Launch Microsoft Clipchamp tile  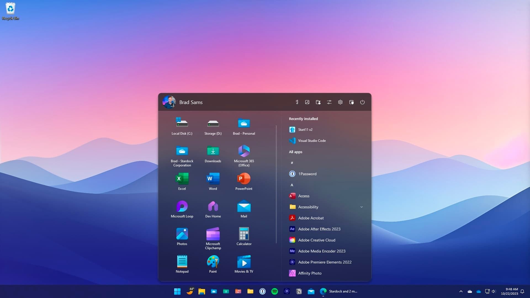click(x=213, y=238)
